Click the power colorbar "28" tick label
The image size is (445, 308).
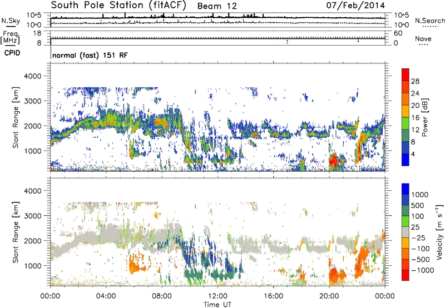coord(415,81)
